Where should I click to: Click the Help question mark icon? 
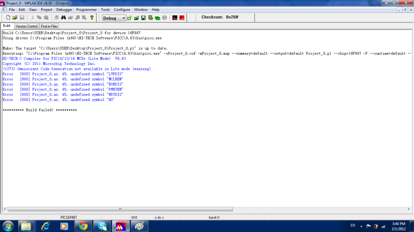[91, 18]
